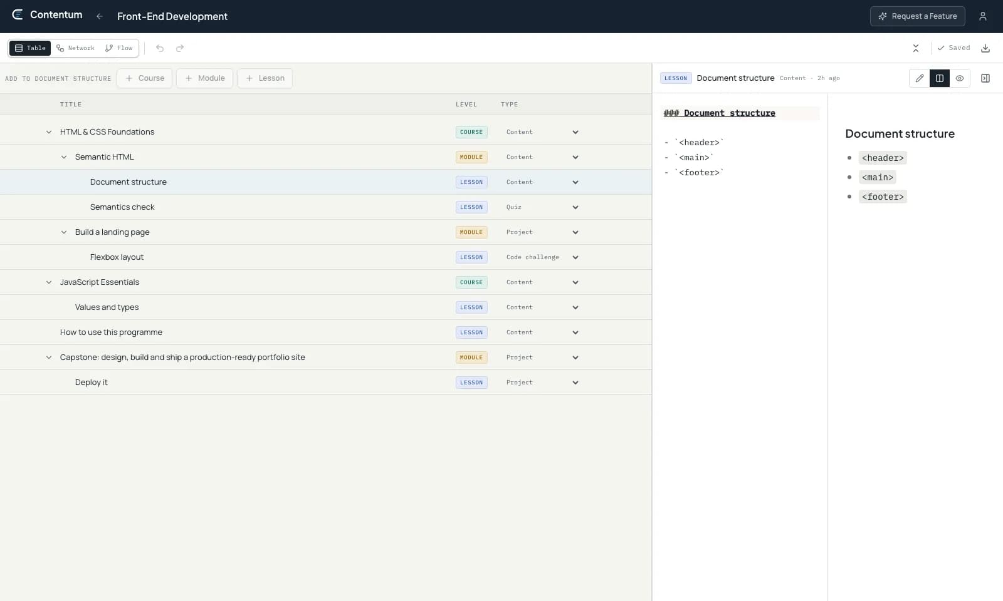Switch to the Network view
The image size is (1003, 601).
pos(75,48)
